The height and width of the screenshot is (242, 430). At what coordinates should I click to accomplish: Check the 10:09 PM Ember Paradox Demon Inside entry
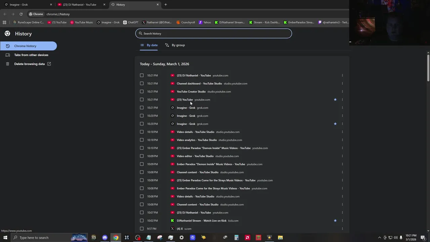tap(142, 164)
